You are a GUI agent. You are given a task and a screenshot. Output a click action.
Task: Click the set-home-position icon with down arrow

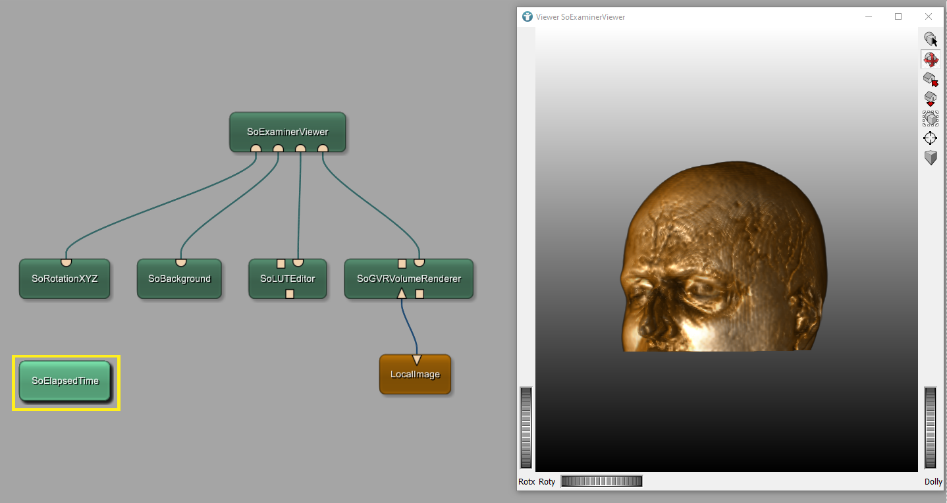coord(930,99)
